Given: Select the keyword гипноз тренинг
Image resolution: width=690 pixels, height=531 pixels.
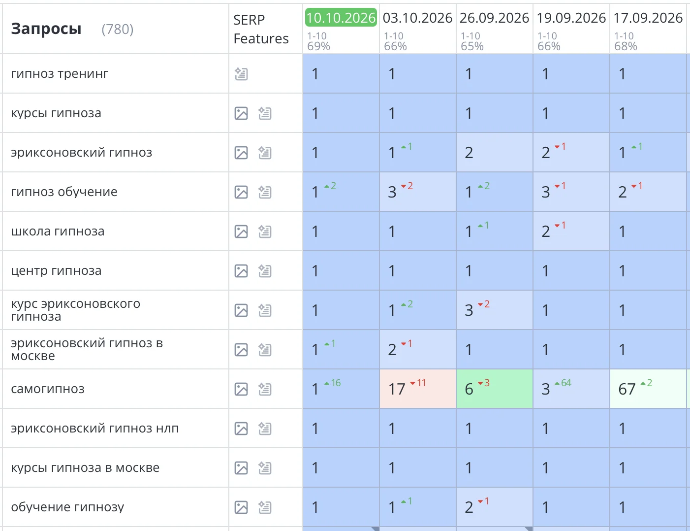Looking at the screenshot, I should pos(60,74).
